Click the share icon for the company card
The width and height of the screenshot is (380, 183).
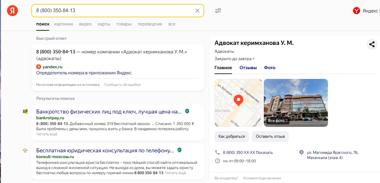[x=372, y=44]
